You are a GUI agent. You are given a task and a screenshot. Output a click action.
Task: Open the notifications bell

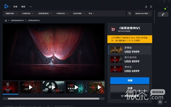point(151,7)
